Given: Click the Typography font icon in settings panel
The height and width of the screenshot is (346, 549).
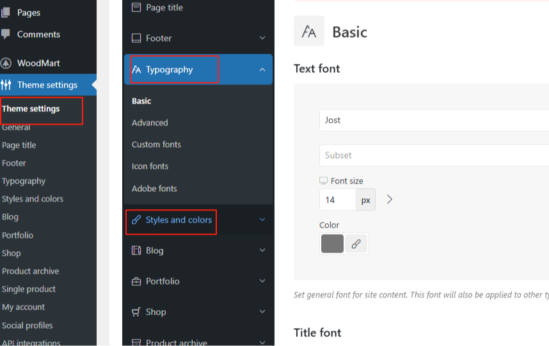Looking at the screenshot, I should (136, 70).
